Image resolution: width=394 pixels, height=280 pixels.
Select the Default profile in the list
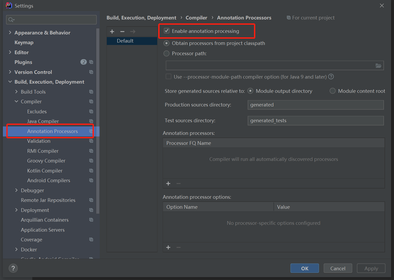132,41
